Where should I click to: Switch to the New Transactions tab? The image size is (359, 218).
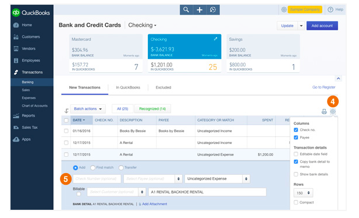coord(85,87)
